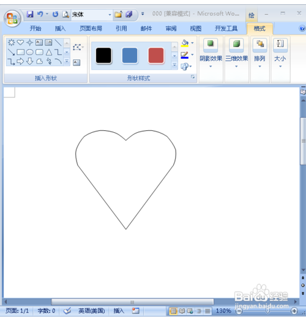The image size is (306, 317).
Task: Click the change shape icon
Action: tap(184, 67)
